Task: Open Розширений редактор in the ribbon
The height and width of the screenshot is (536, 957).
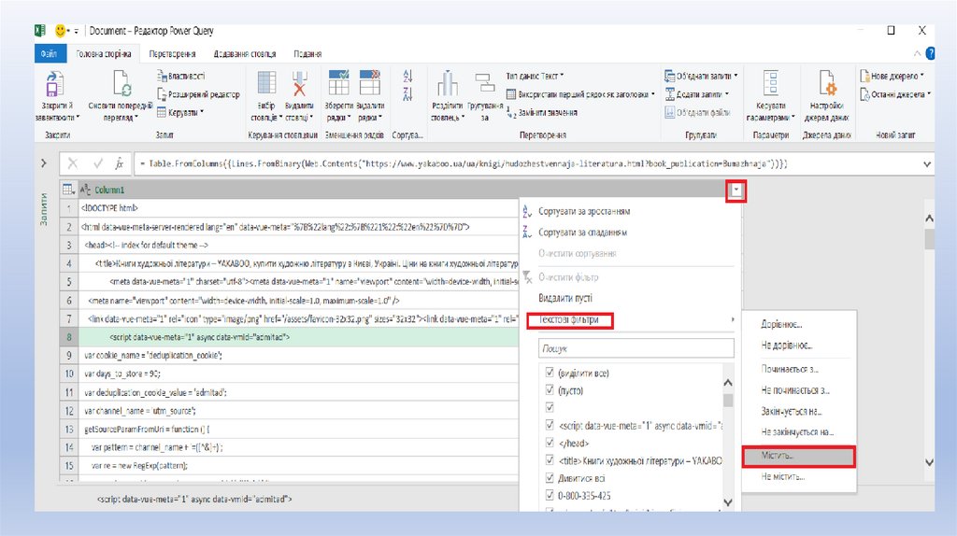Action: click(197, 94)
